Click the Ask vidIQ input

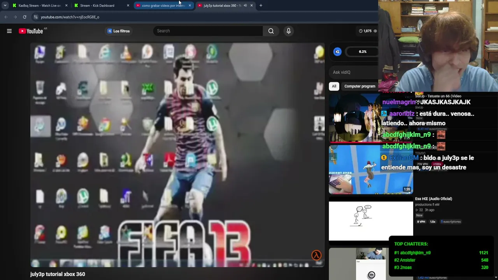coord(354,72)
